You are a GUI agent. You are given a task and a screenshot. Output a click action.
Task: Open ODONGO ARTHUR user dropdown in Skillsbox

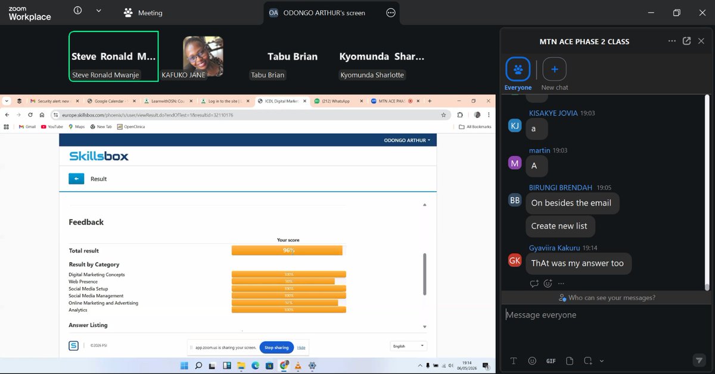(x=408, y=141)
